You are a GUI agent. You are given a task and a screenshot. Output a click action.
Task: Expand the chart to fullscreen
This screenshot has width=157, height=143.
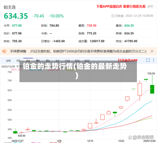click(x=148, y=60)
